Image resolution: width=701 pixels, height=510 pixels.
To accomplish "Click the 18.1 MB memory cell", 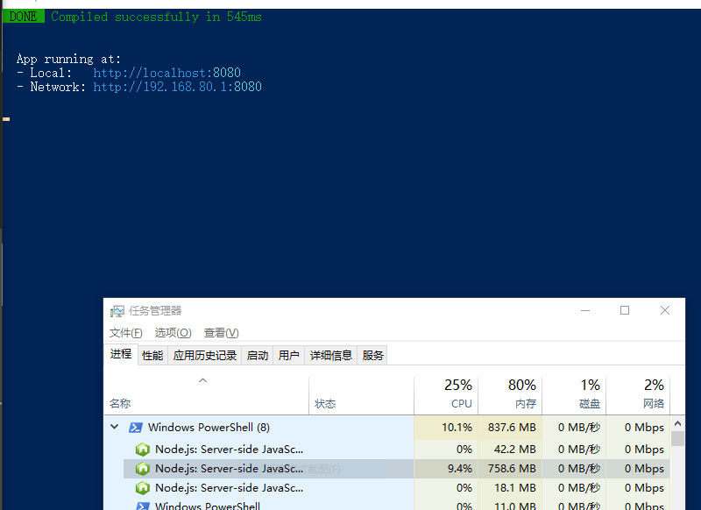I will pos(510,487).
